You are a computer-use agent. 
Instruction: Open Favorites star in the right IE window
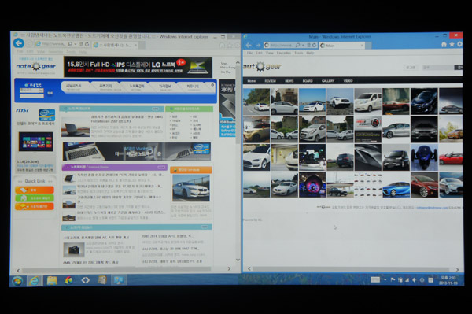click(452, 45)
